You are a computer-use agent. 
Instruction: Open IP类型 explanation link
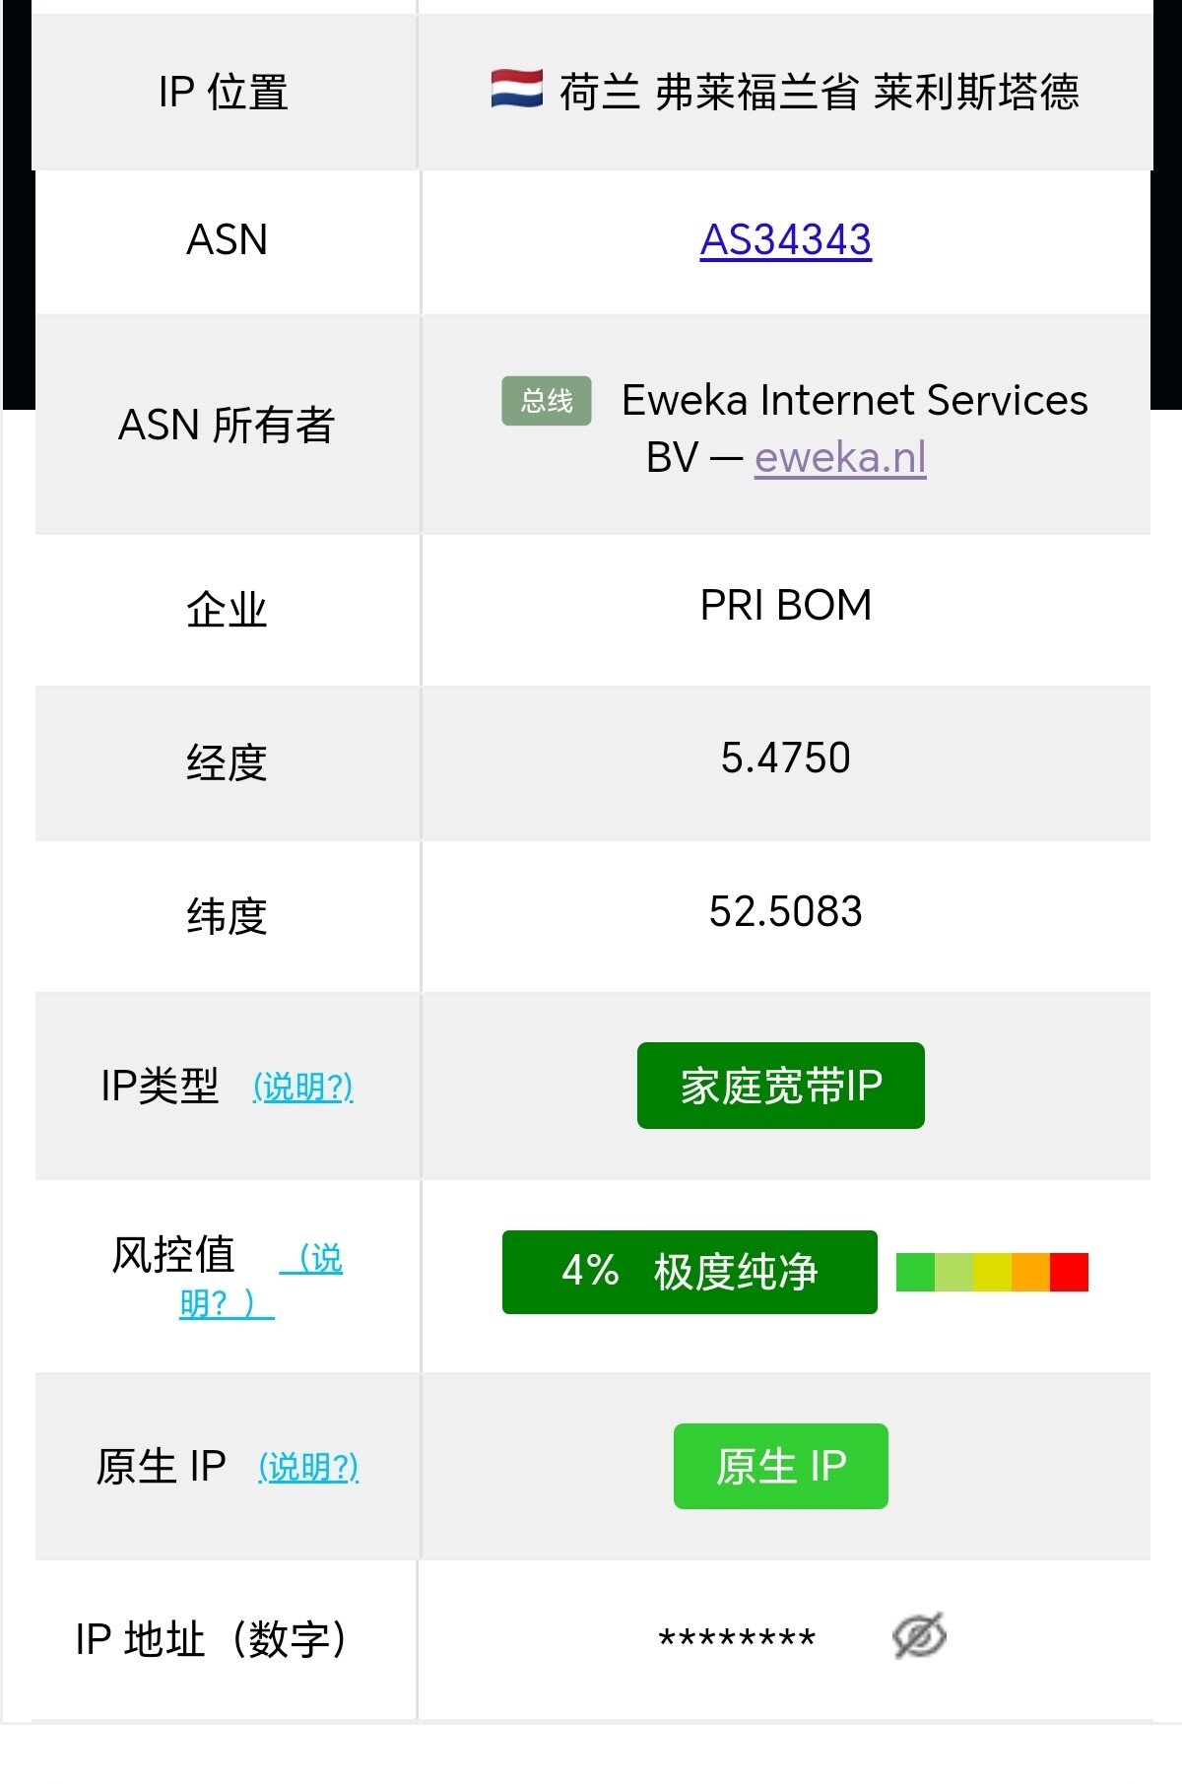pyautogui.click(x=302, y=1087)
